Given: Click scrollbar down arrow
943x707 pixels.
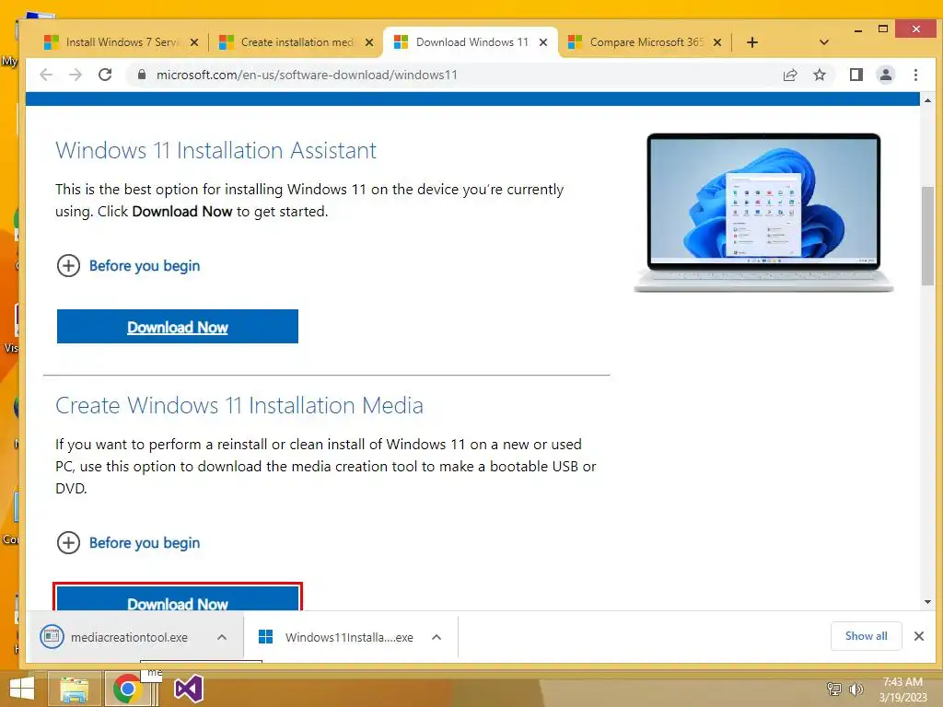Looking at the screenshot, I should tap(927, 602).
